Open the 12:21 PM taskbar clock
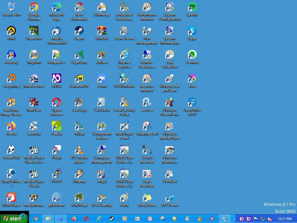Screen dimensions: 297x223 tap(284, 219)
